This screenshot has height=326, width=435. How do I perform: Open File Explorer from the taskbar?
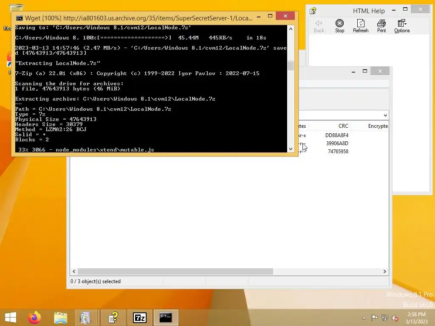pos(60,318)
